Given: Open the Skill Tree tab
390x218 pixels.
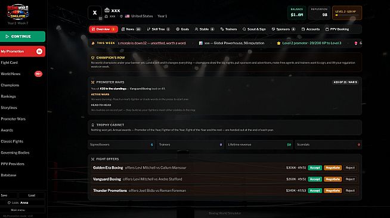Looking at the screenshot, I should (159, 29).
